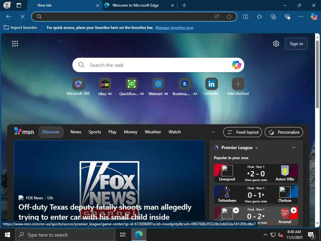Viewport: 321px width, 241px height.
Task: Open the network tray icon
Action: tap(273, 235)
